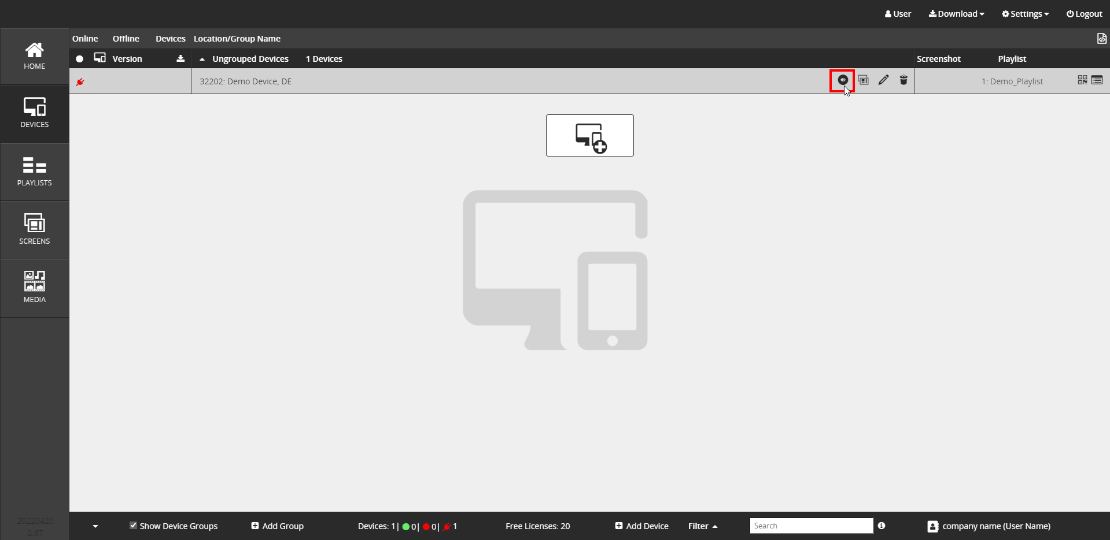Click the Version column header
The width and height of the screenshot is (1110, 540).
(x=127, y=59)
